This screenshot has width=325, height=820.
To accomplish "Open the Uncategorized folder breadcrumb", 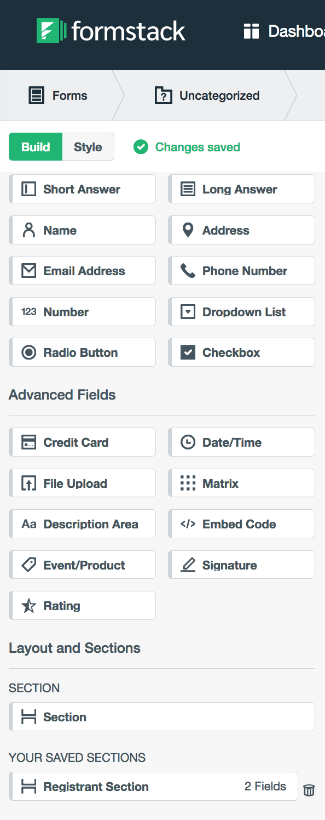I will point(207,95).
